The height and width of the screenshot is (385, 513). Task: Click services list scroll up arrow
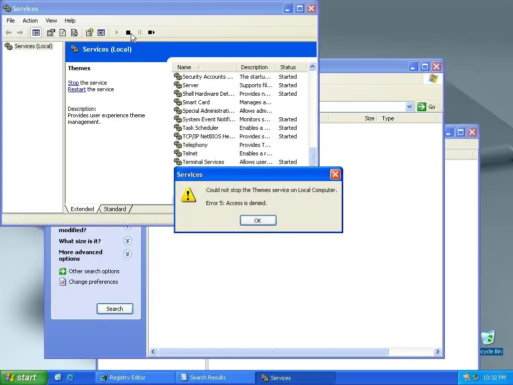312,67
